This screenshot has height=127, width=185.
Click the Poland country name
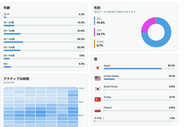[108, 107]
